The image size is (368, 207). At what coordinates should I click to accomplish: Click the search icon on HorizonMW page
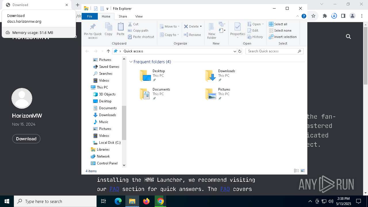(x=348, y=37)
